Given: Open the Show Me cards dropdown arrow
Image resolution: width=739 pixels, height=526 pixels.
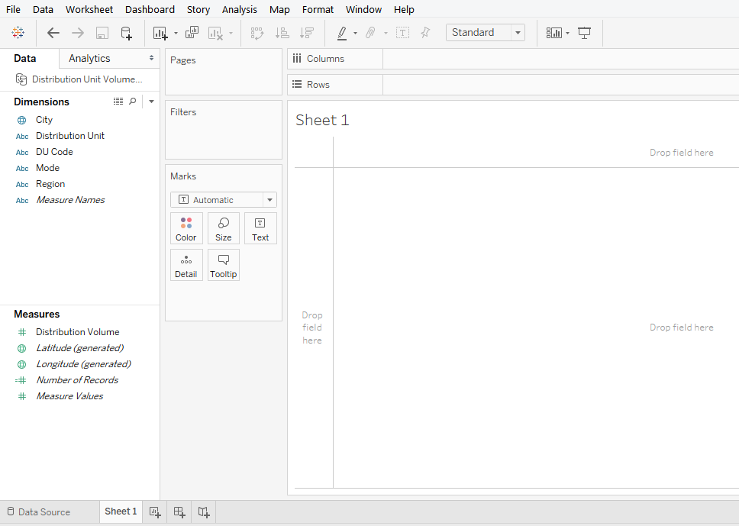Looking at the screenshot, I should (567, 33).
